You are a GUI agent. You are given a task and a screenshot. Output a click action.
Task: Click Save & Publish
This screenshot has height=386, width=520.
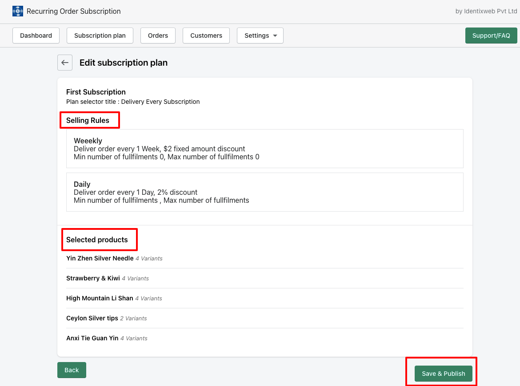444,374
